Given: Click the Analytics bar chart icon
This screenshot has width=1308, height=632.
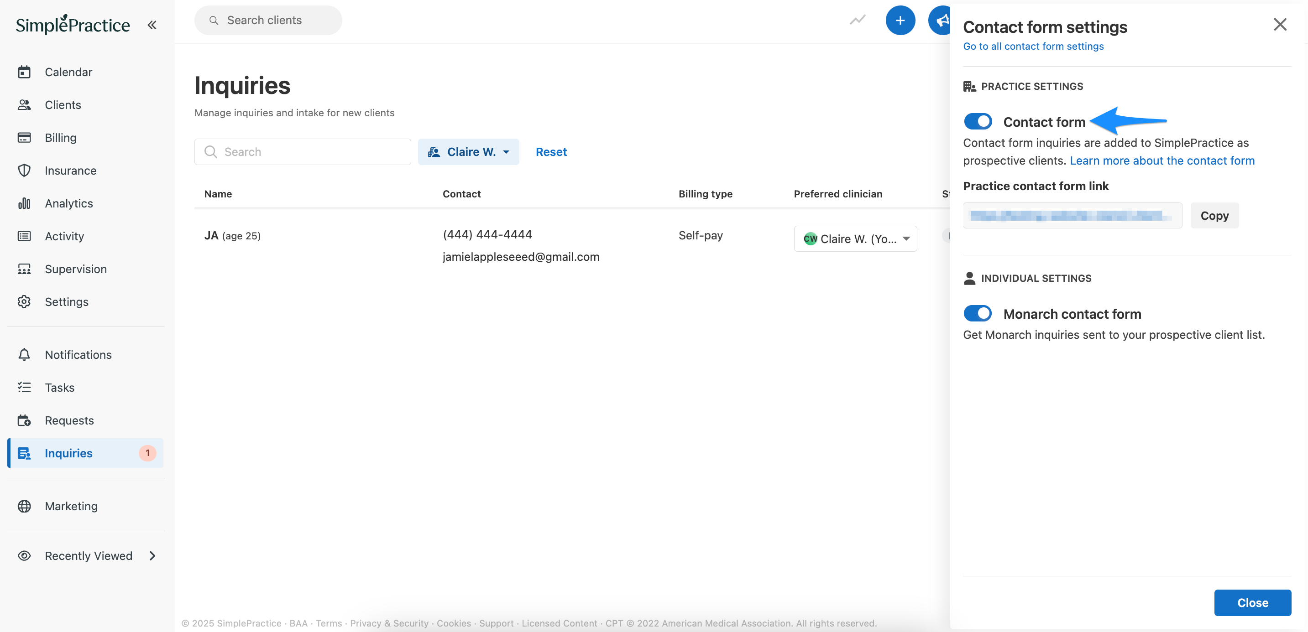Looking at the screenshot, I should [x=24, y=203].
